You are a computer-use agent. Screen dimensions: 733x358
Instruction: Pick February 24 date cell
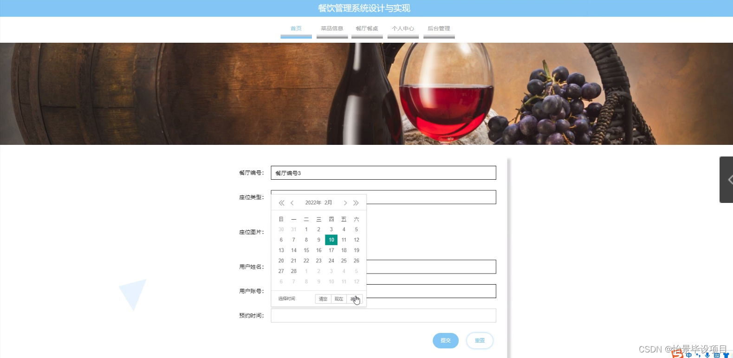pos(331,261)
